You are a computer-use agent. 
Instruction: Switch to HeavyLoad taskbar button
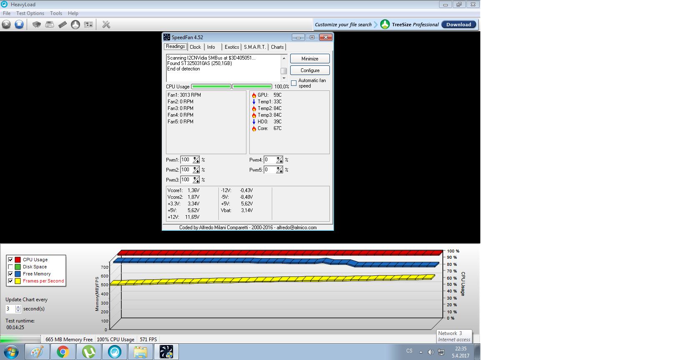(x=115, y=352)
